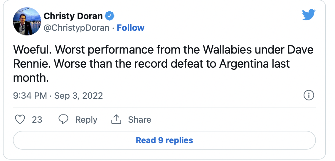Open Christy Doran's profile picture
Screen dimensions: 335x161
pyautogui.click(x=27, y=21)
